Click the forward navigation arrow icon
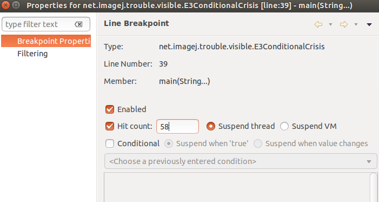379x202 pixels. [x=344, y=24]
